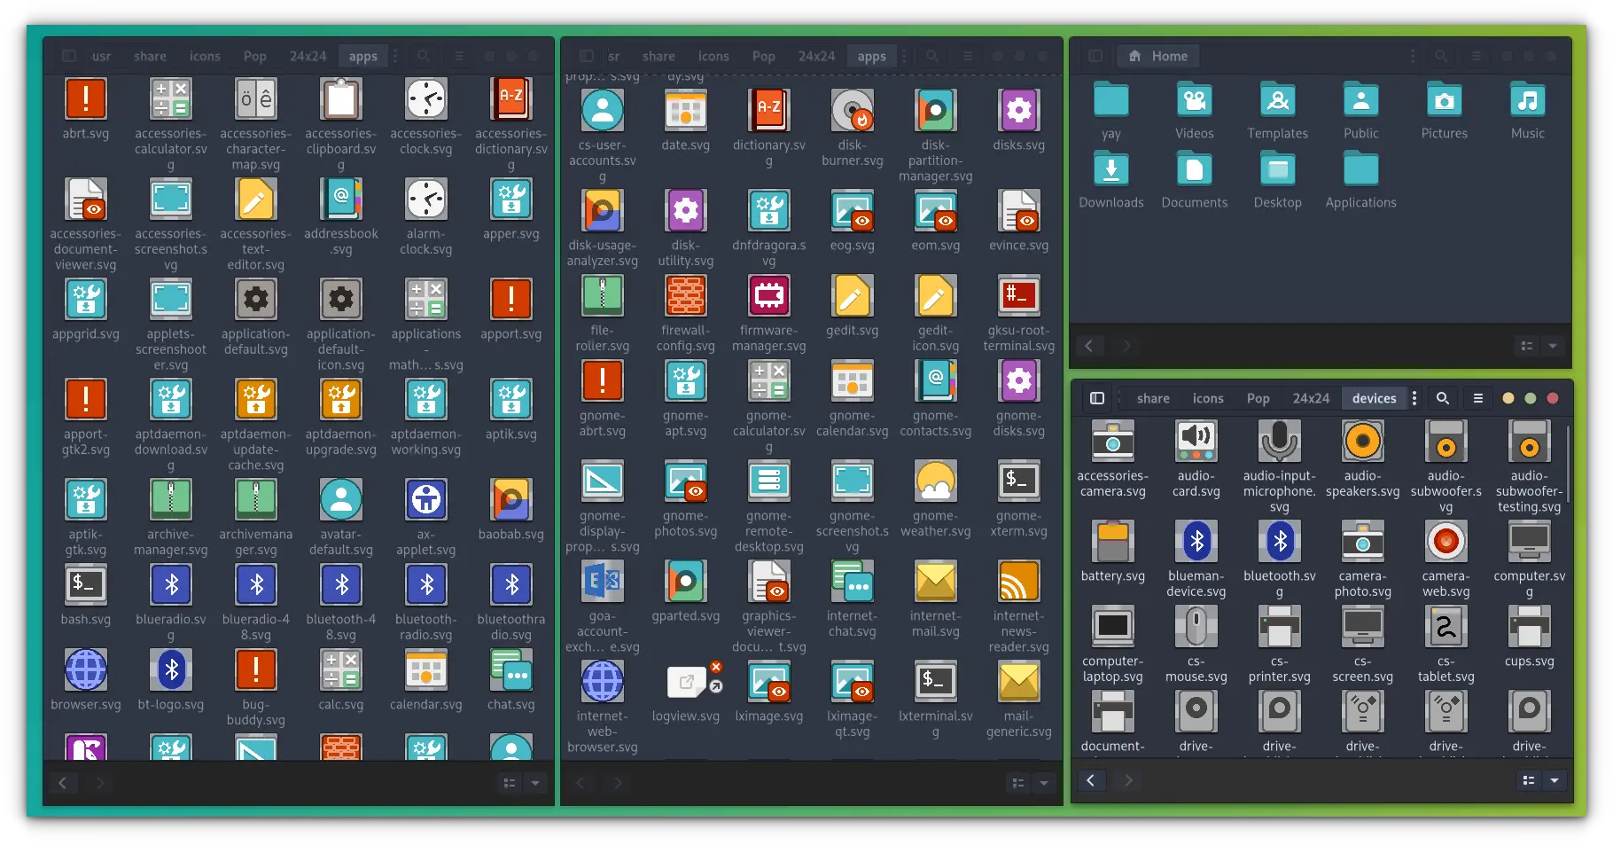Click the usr breadcrumb segment
Viewport: 1613px width, 845px height.
pyautogui.click(x=101, y=56)
